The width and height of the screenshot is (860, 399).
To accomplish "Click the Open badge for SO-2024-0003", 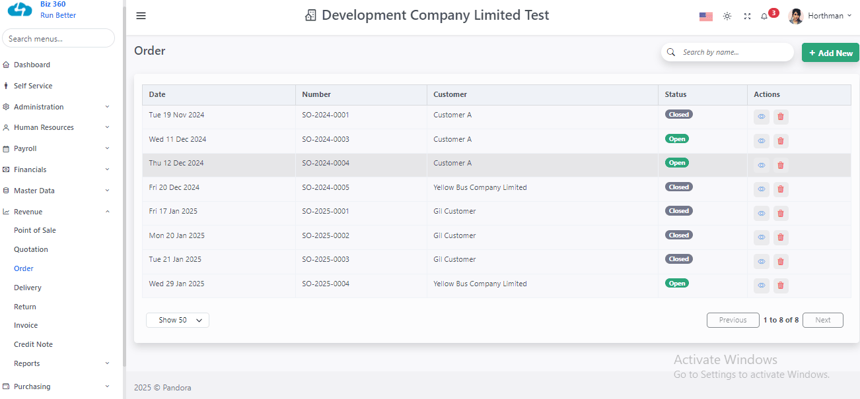I will (x=676, y=138).
